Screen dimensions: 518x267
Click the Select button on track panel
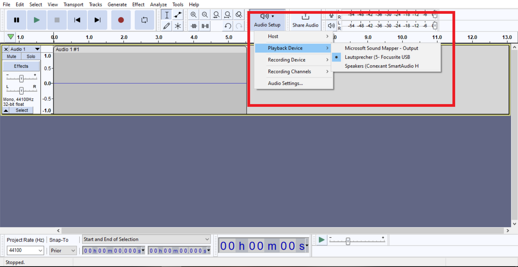point(22,110)
